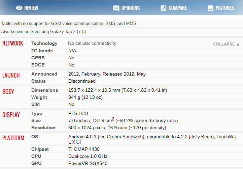Click the Chipset spec label
243x169 pixels.
(x=40, y=149)
